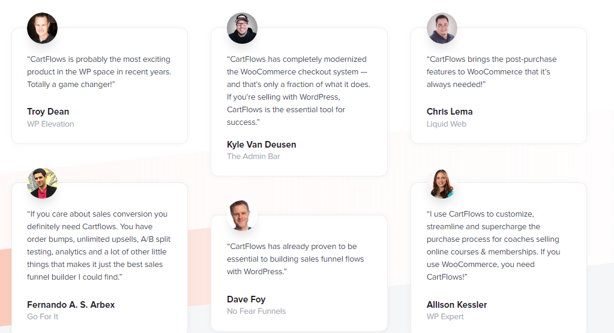Click the Liquid Web company label
The image size is (614, 333).
(447, 124)
